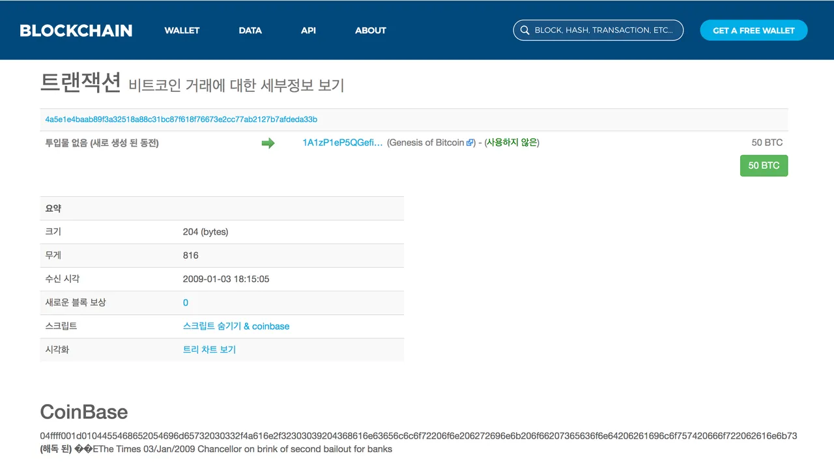
Task: Open the WALLET menu
Action: pyautogui.click(x=182, y=31)
